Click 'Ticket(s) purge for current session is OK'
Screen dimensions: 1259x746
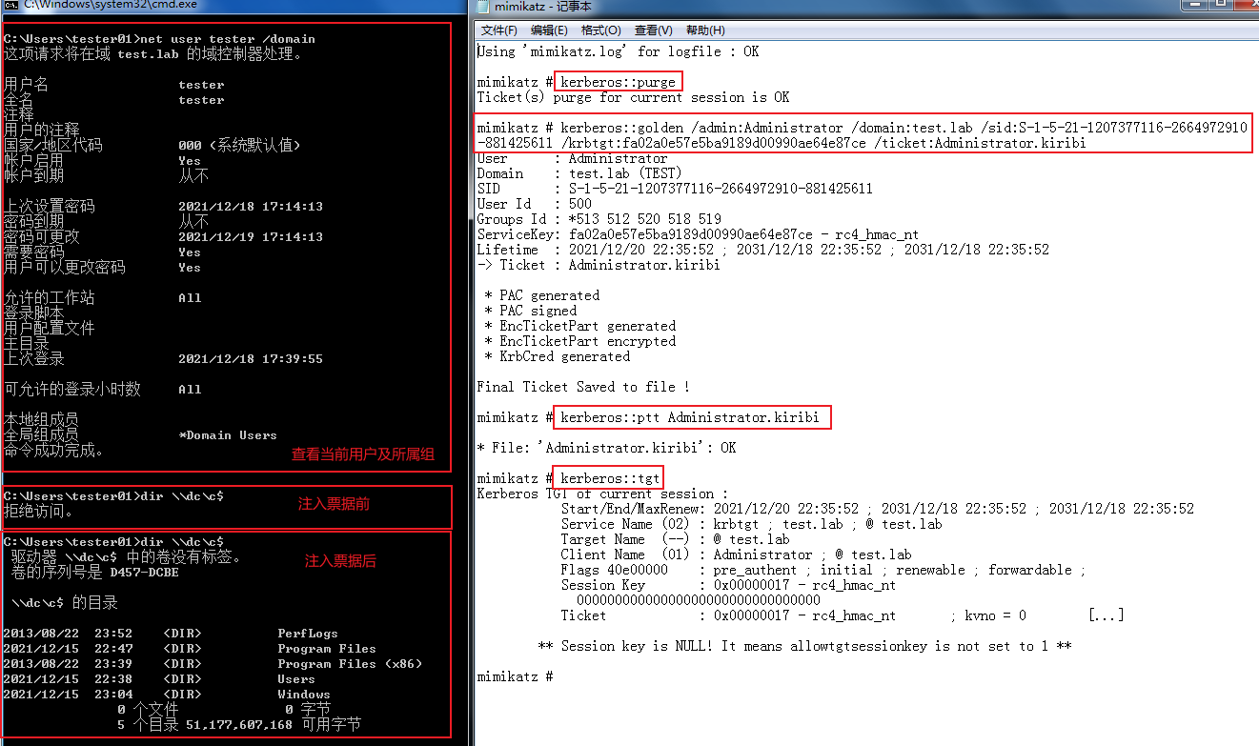(633, 97)
